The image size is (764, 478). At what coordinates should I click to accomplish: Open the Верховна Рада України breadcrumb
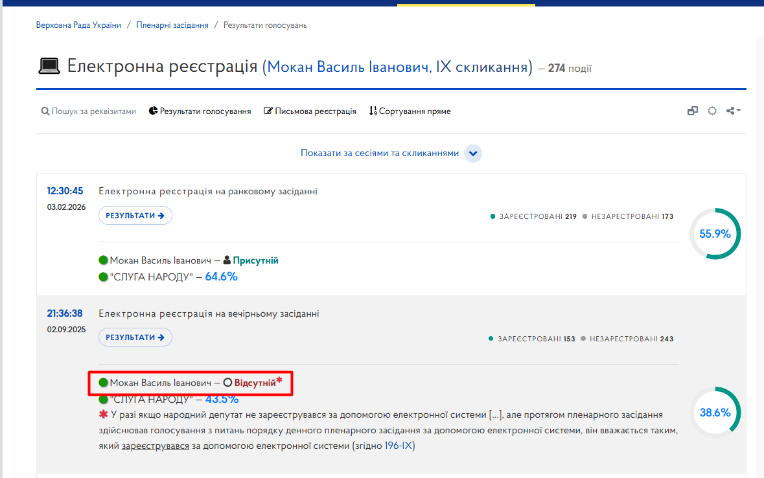pyautogui.click(x=78, y=25)
